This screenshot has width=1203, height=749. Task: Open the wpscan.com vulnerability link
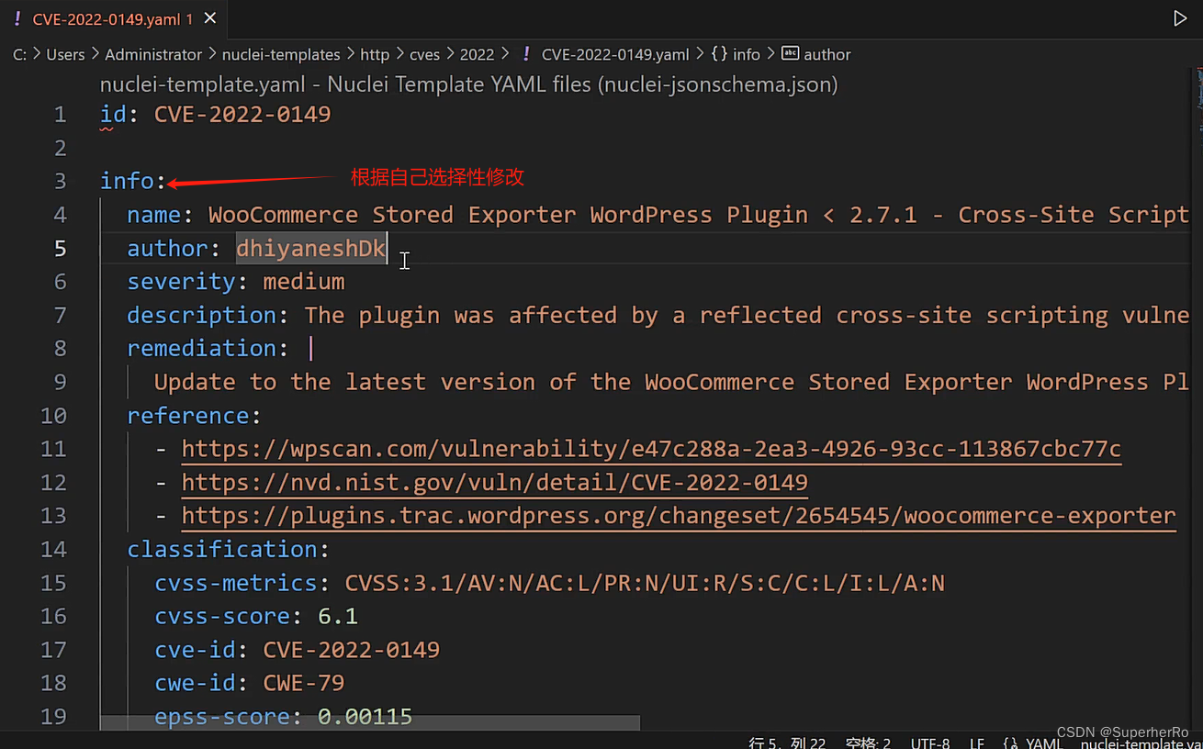click(x=651, y=449)
